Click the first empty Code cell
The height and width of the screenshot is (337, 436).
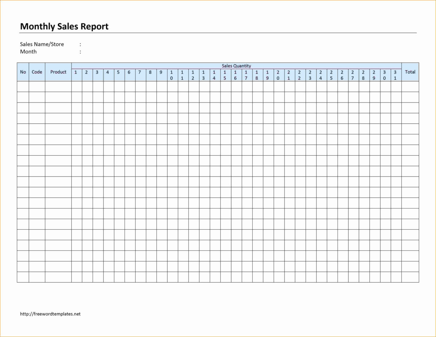(x=37, y=87)
